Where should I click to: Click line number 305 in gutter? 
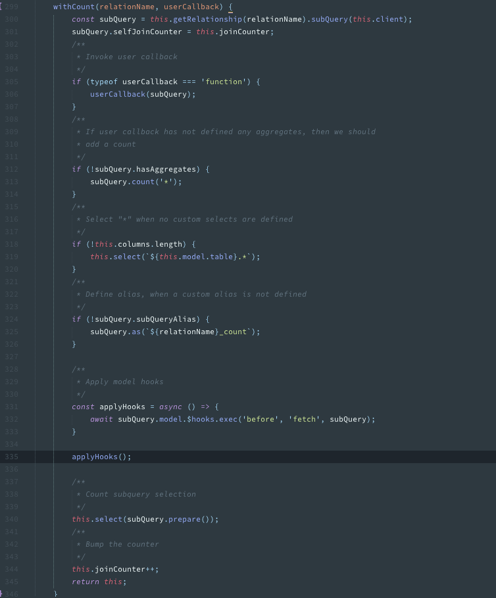pos(11,82)
